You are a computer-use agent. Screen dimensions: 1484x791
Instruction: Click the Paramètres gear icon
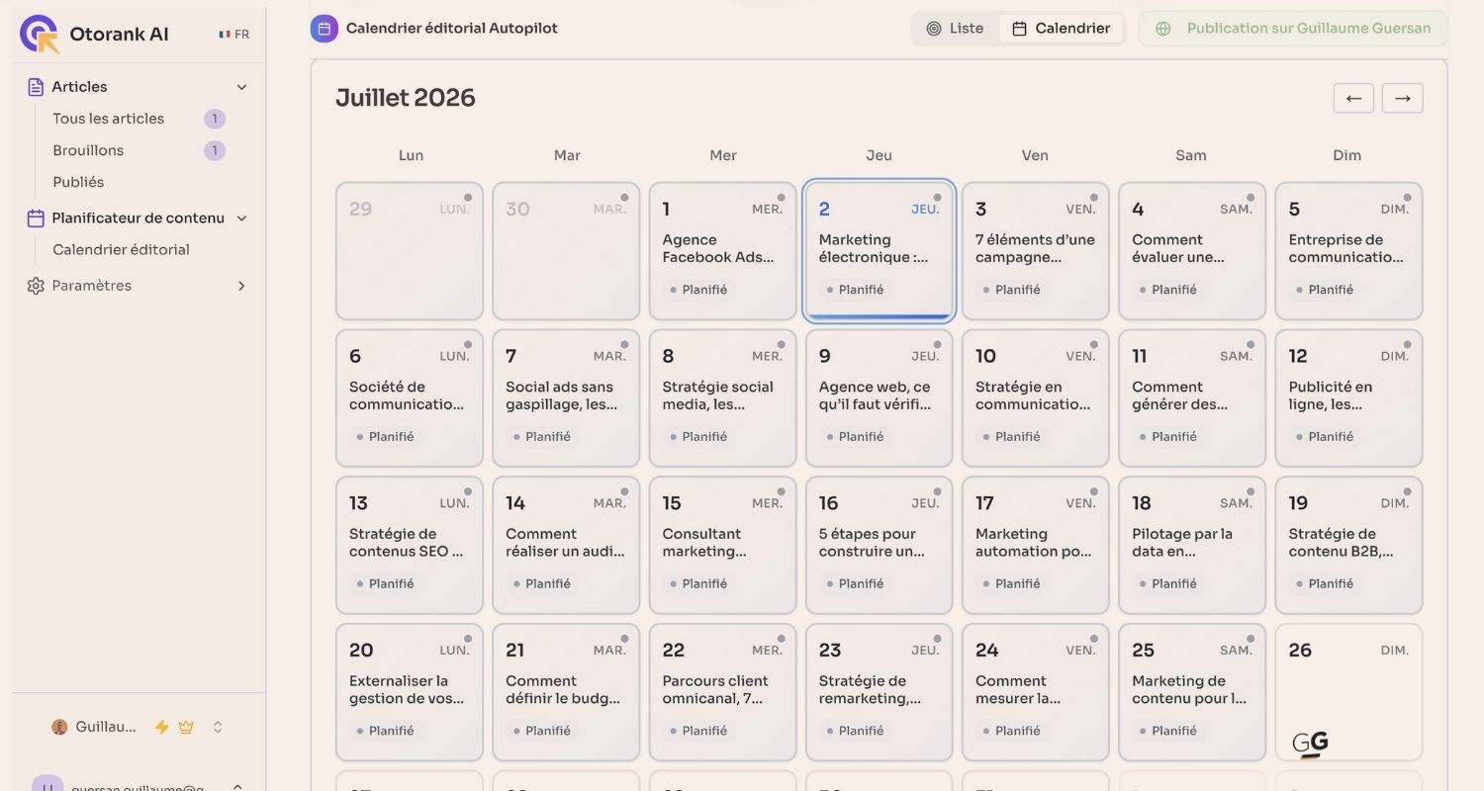tap(36, 286)
